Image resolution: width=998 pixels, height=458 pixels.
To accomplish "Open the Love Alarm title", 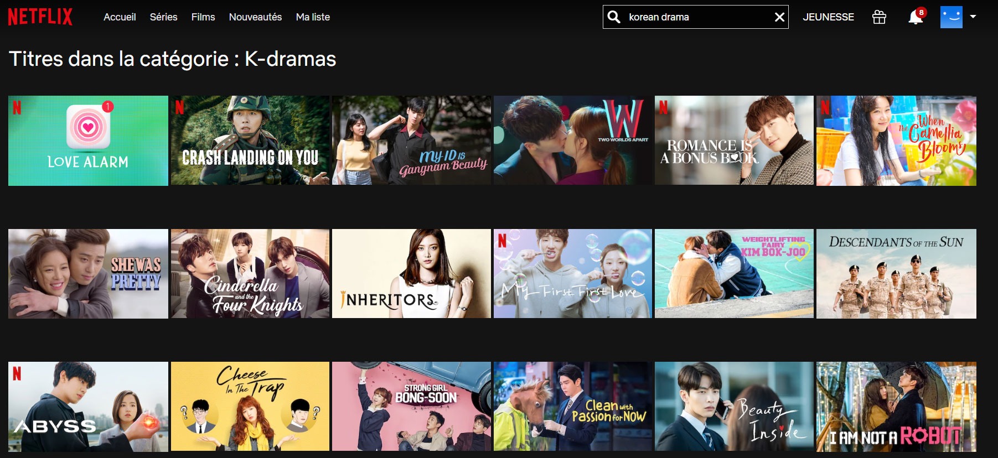I will [88, 140].
